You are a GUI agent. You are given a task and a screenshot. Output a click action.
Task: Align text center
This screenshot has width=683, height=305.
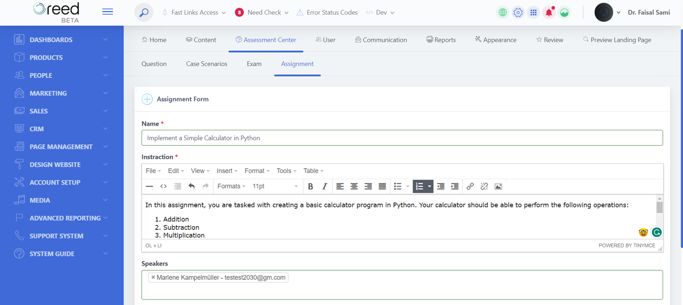click(354, 186)
